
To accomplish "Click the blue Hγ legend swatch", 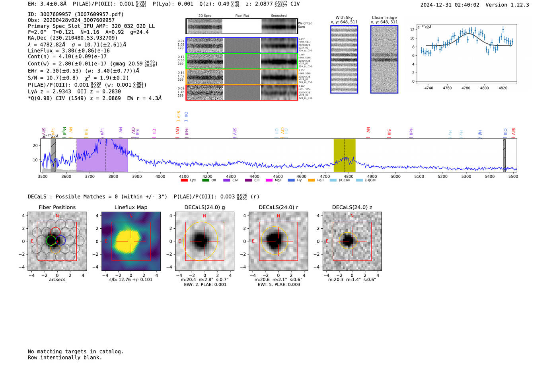I will pos(291,180).
